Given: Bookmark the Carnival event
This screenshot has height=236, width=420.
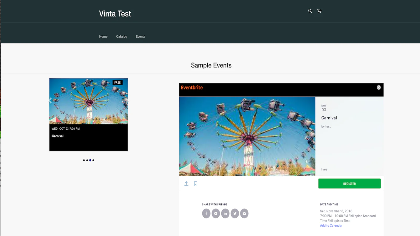Looking at the screenshot, I should (196, 184).
